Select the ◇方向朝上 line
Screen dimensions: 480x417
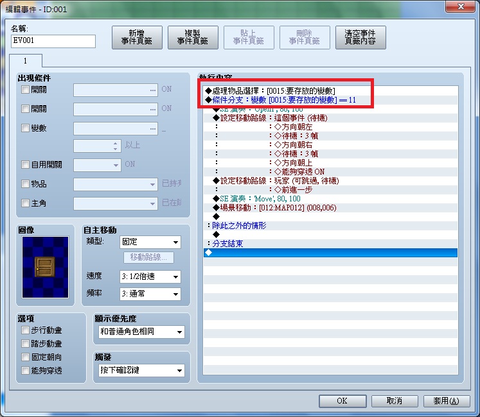[x=331, y=163]
